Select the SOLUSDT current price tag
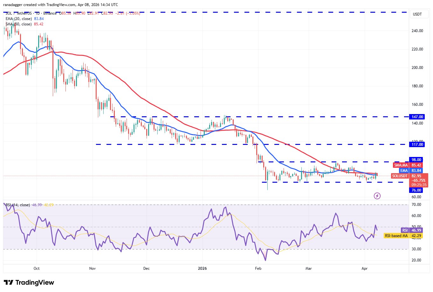Screen dimensions: 433x292 click(410, 176)
